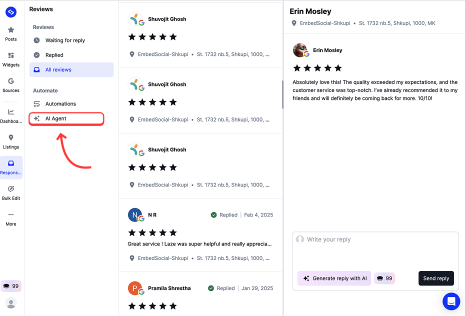The height and width of the screenshot is (316, 465).
Task: Click the credits counter in sidebar
Action: coord(11,286)
